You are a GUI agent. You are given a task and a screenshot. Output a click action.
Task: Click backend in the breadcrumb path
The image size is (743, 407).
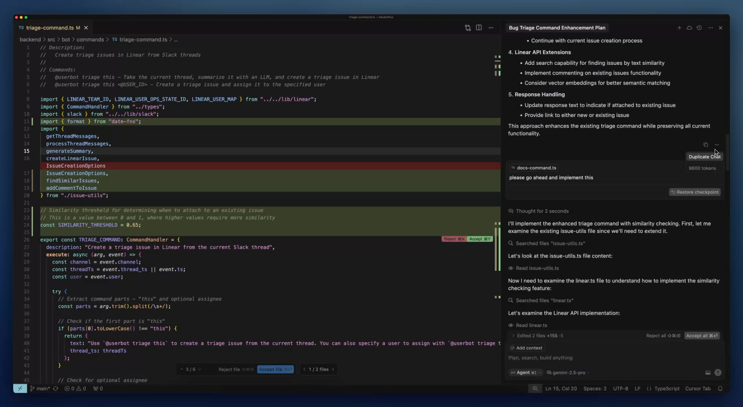click(x=30, y=40)
